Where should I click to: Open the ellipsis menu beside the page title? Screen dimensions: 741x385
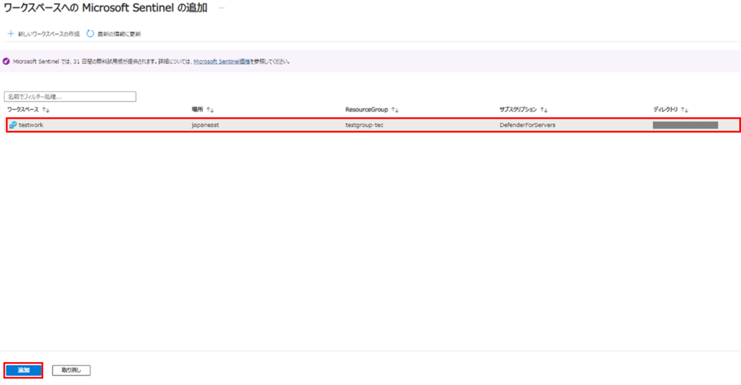tap(222, 8)
